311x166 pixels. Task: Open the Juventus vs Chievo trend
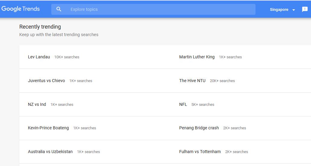[46, 81]
